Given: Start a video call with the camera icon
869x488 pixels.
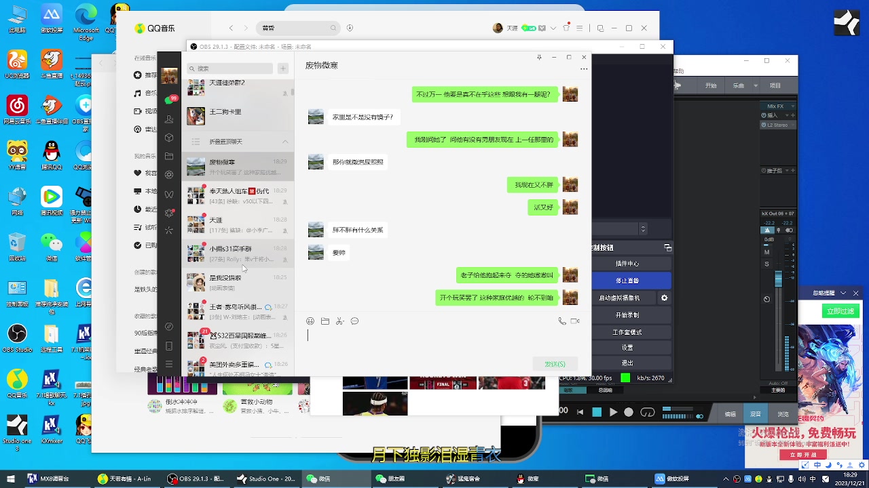Looking at the screenshot, I should (575, 321).
